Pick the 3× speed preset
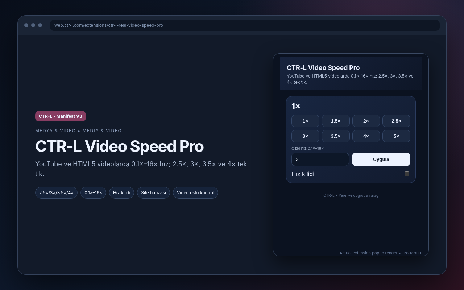 305,136
